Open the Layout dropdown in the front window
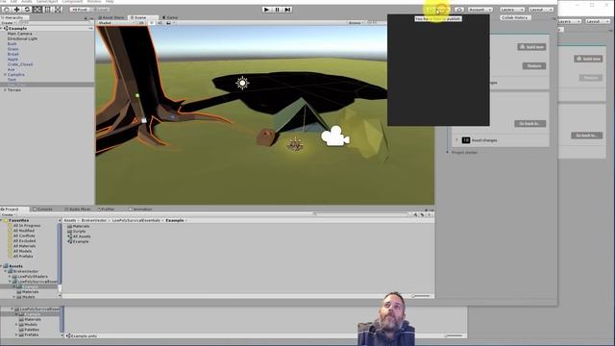 click(x=540, y=10)
